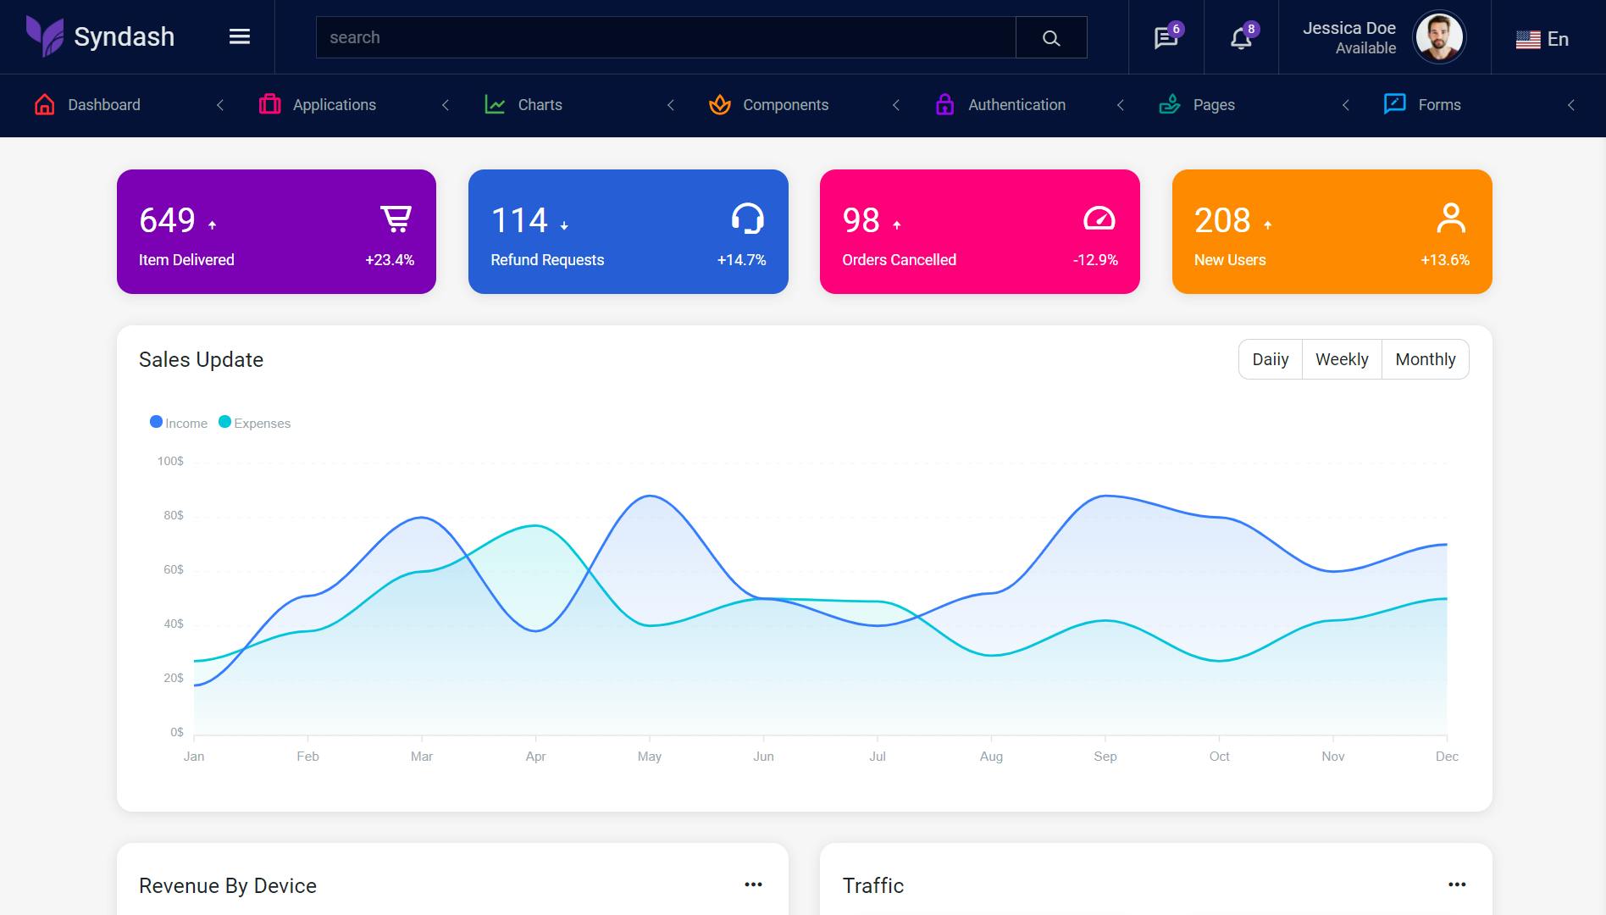Click the Applications briefcase icon

click(x=269, y=104)
